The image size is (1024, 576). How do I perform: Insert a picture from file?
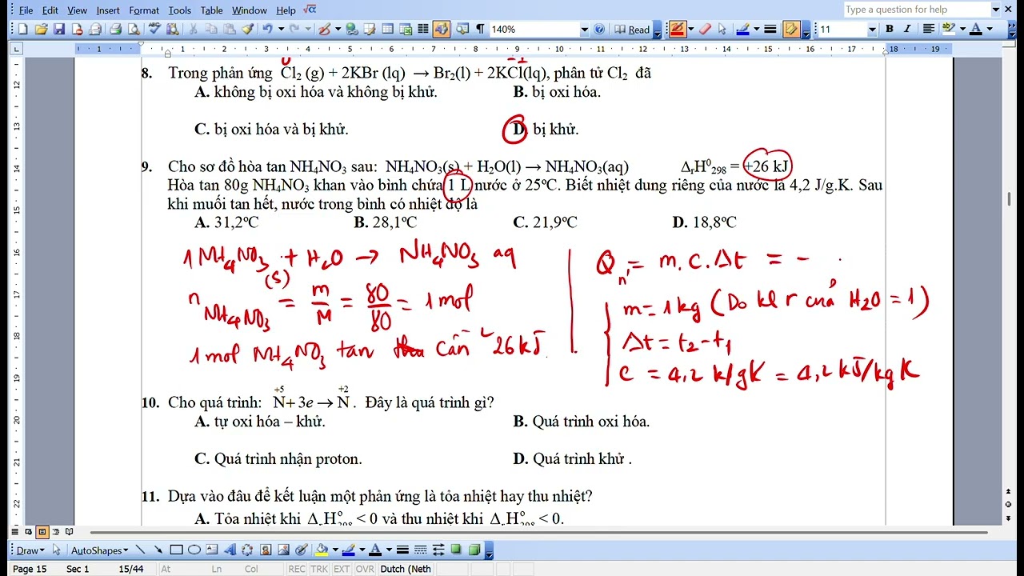coord(283,550)
